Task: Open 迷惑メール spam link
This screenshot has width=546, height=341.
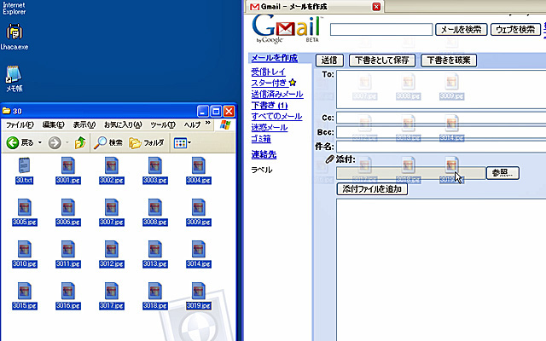Action: 270,127
